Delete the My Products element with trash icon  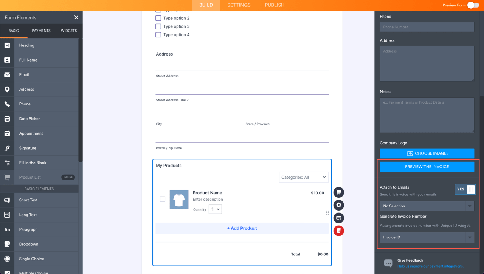click(x=338, y=231)
